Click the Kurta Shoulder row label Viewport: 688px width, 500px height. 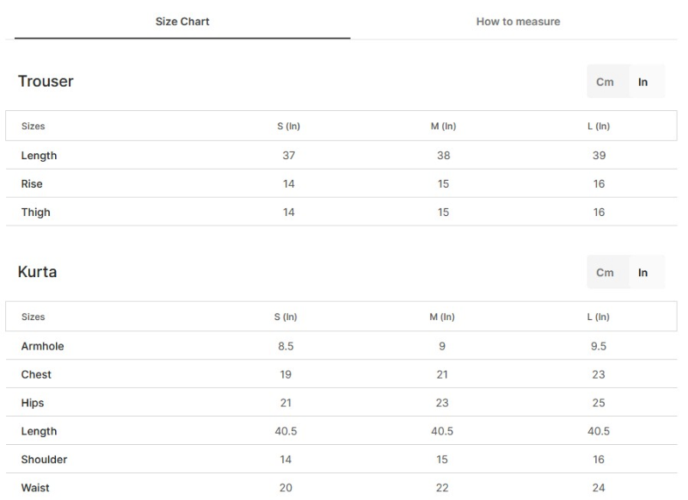[x=44, y=460]
